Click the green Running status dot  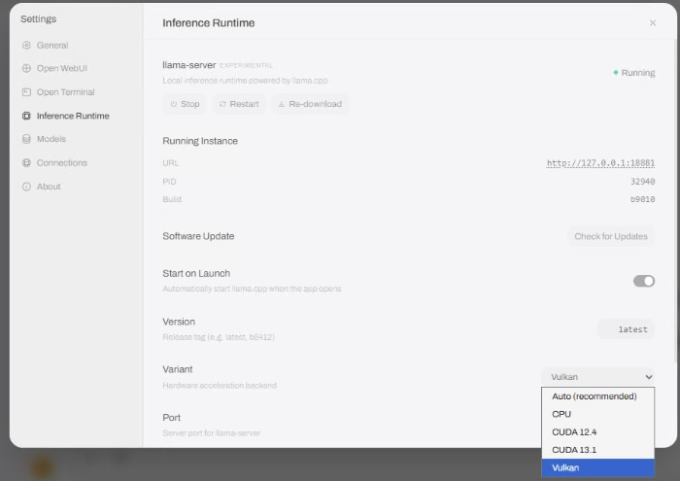click(615, 73)
